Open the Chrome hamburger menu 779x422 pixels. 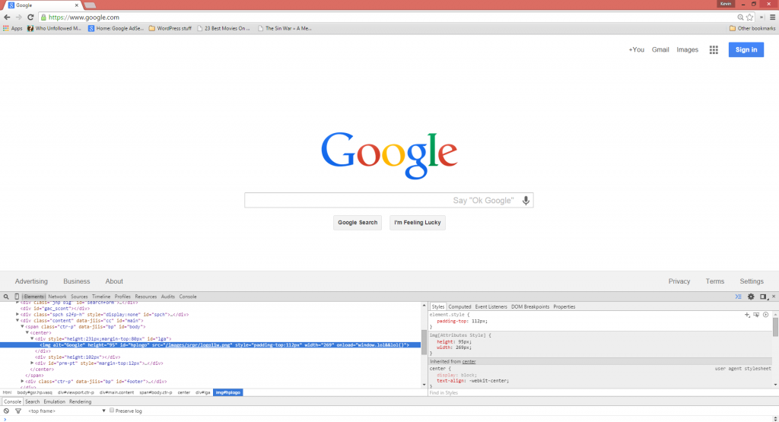coord(773,17)
